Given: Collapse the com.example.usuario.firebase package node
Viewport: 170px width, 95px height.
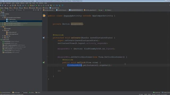Looking at the screenshot, I should [x=3, y=18].
